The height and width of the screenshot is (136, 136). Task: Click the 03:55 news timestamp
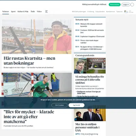click(77, 24)
